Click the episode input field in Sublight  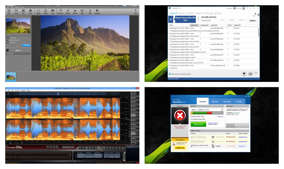tap(242, 20)
